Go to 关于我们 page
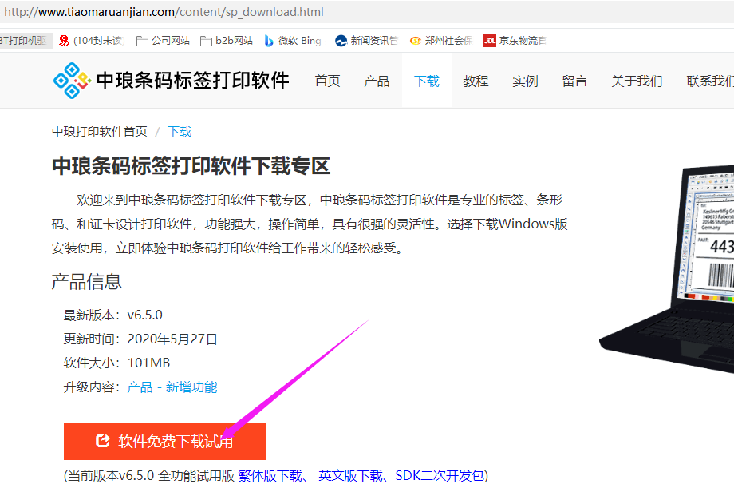This screenshot has width=734, height=492. click(x=637, y=80)
